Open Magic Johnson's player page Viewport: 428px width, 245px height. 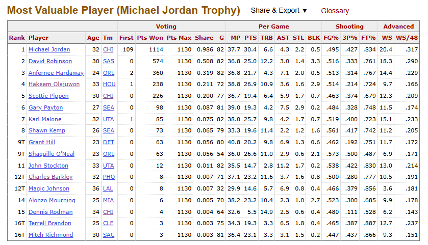pos(49,188)
